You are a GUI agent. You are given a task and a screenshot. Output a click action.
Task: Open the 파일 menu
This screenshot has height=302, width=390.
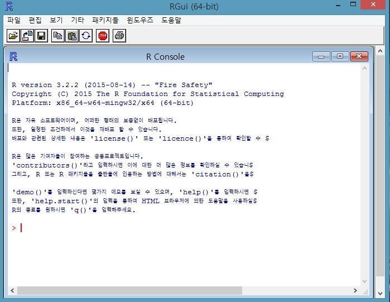(x=14, y=20)
